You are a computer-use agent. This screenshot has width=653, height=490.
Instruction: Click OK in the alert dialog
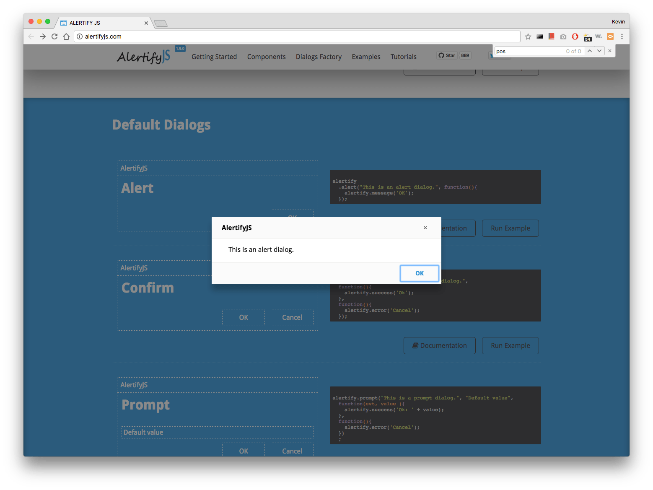[419, 273]
